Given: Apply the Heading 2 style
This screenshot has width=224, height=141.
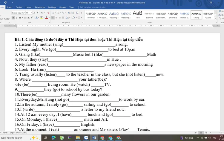Looking at the screenshot, I should point(126,15).
